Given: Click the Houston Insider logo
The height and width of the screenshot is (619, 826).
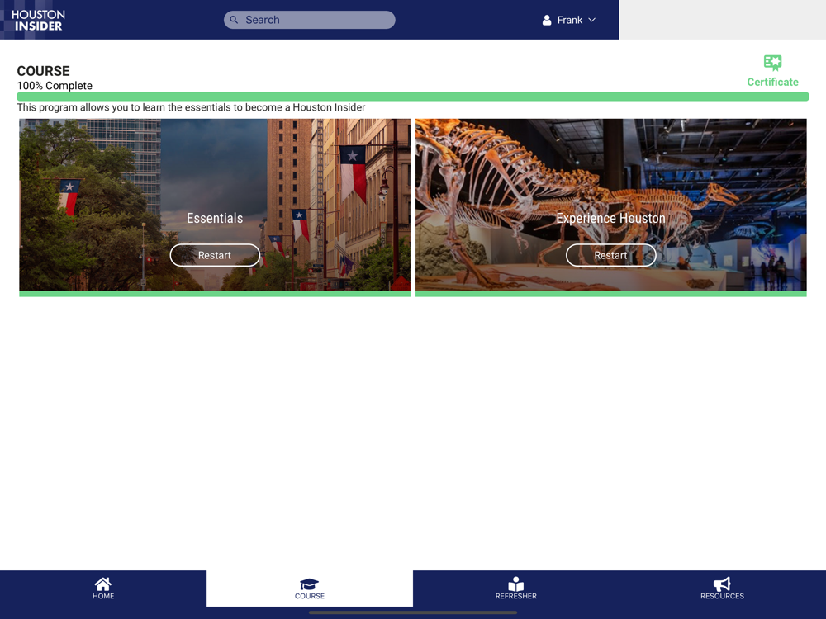Looking at the screenshot, I should (38, 20).
